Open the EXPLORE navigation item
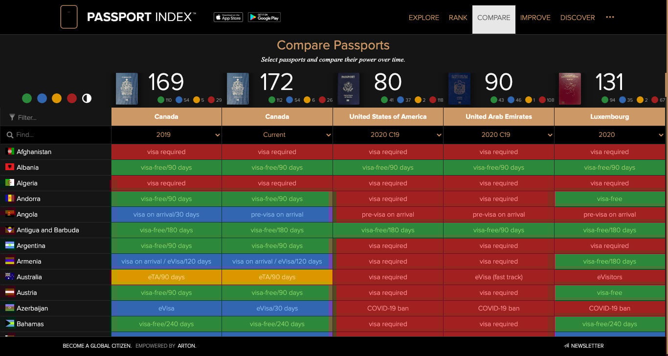This screenshot has height=356, width=668. [423, 18]
